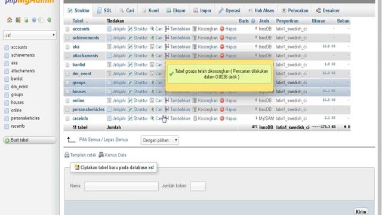Open the Hak Akses tab

click(261, 11)
